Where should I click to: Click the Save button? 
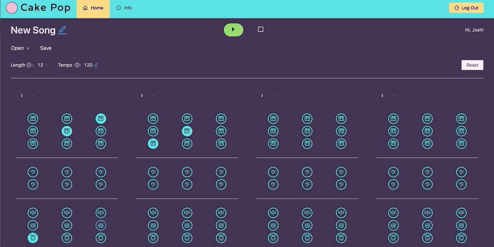click(x=46, y=48)
